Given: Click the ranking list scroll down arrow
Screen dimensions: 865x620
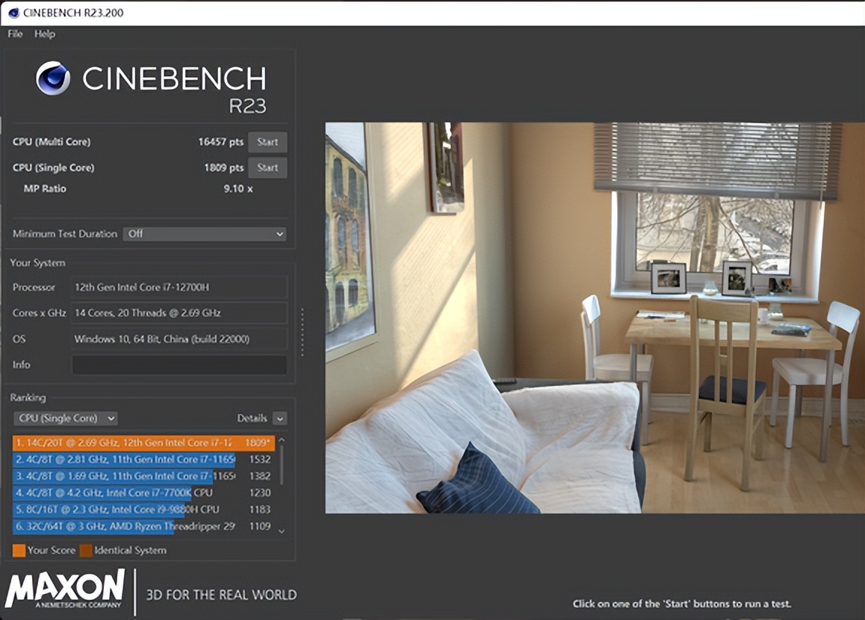Looking at the screenshot, I should click(x=282, y=531).
